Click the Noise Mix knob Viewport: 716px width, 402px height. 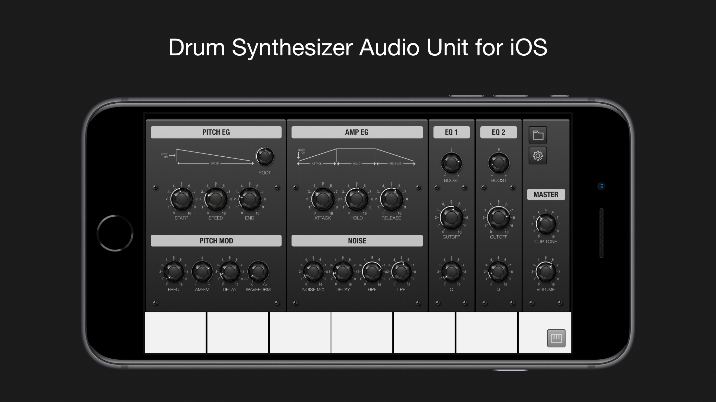(x=313, y=272)
